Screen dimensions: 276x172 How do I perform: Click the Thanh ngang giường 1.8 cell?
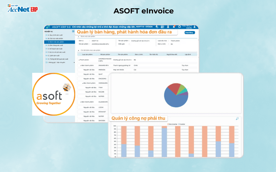(122, 65)
